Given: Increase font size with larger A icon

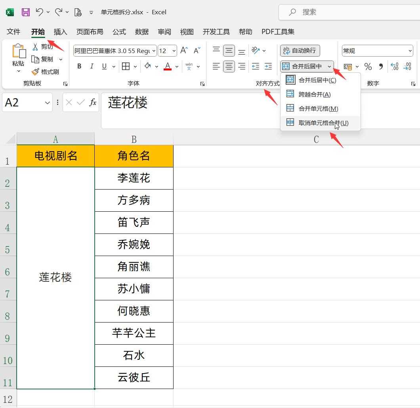Looking at the screenshot, I should [x=184, y=50].
